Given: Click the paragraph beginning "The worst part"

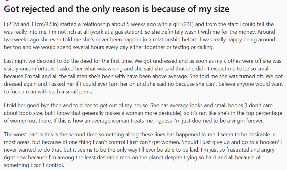Looking at the screenshot, I should pos(143,150).
